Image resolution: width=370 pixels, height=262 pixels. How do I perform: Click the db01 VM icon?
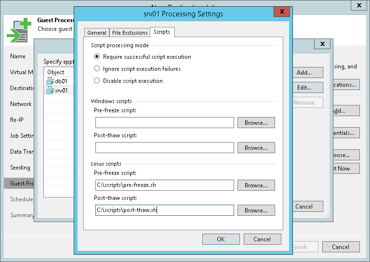[50, 81]
